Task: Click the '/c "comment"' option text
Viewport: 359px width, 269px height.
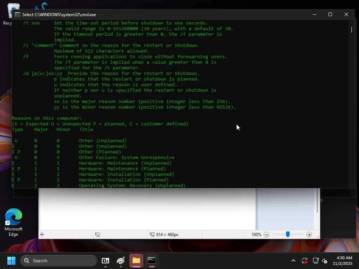Action: [x=40, y=46]
